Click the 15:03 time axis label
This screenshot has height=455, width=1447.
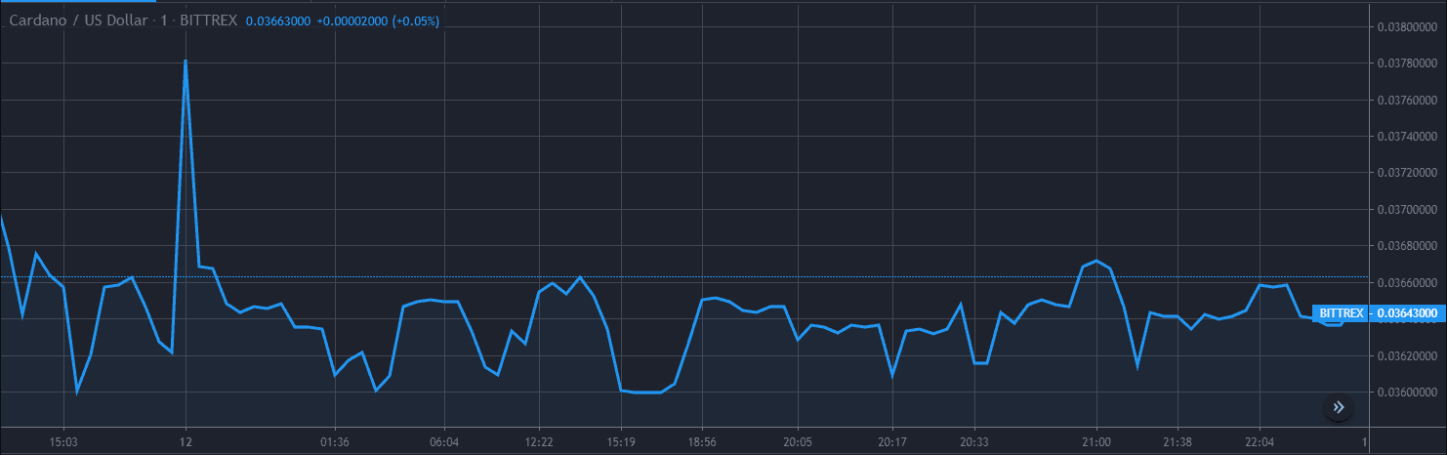(x=63, y=442)
